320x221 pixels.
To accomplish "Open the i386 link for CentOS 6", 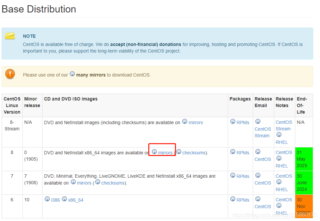I will (55, 200).
